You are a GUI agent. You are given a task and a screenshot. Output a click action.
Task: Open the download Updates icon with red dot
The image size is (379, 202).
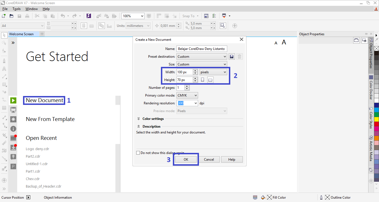coord(13,147)
